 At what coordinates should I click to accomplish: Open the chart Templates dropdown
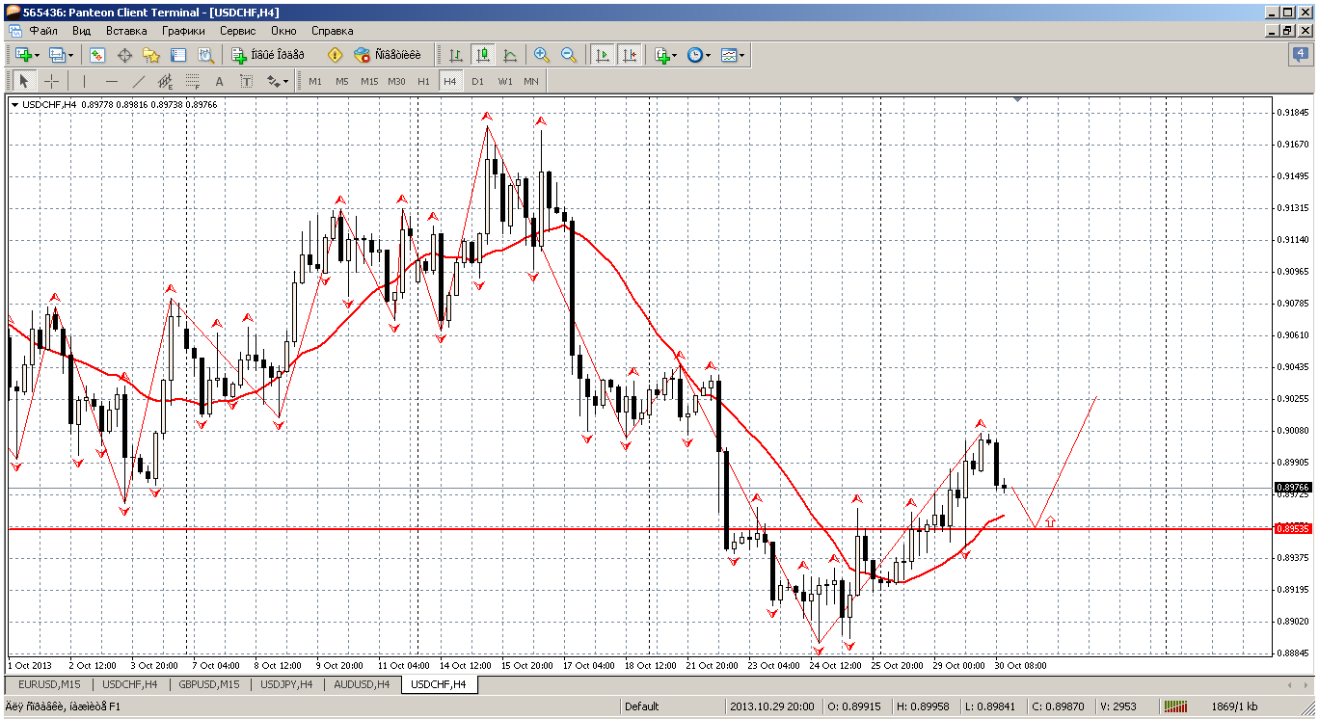[x=732, y=55]
